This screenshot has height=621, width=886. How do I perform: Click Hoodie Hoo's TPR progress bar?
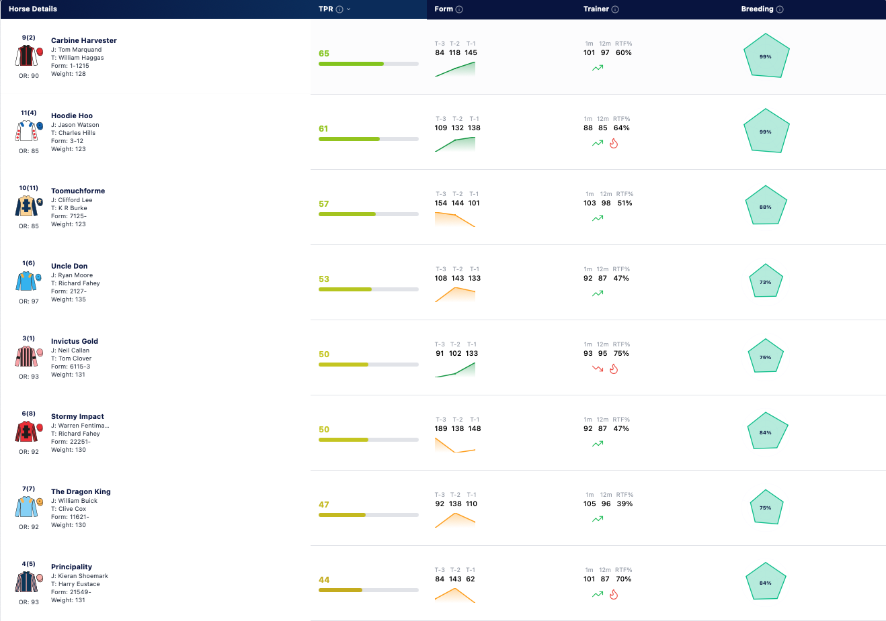[368, 139]
